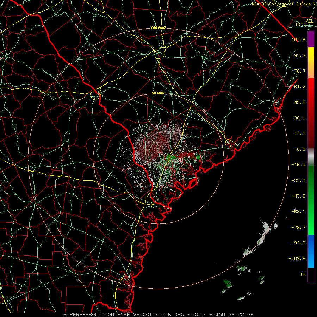Click the -94.2 value on velocity scale
The height and width of the screenshot is (317, 317).
(x=298, y=243)
